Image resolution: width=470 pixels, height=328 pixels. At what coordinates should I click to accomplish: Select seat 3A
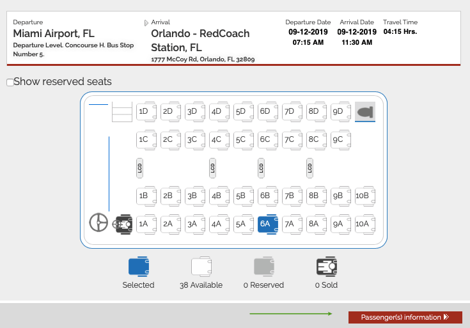pos(195,224)
